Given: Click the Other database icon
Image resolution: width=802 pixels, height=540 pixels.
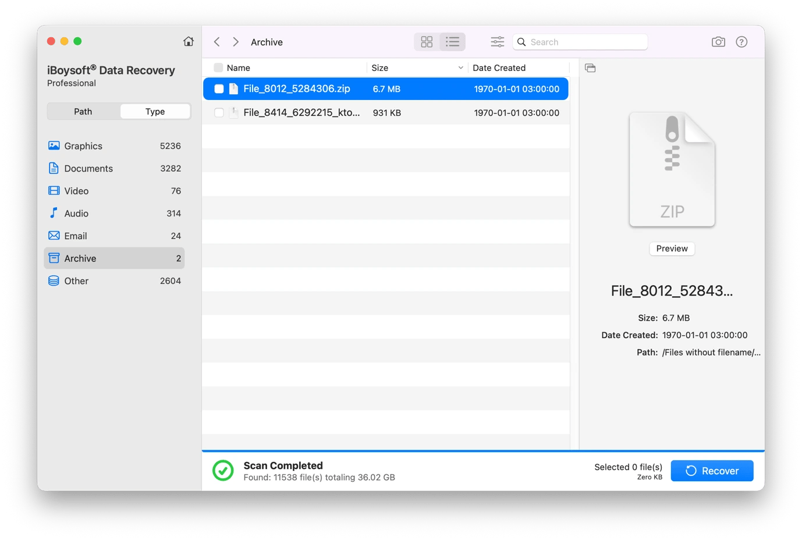Looking at the screenshot, I should (54, 280).
